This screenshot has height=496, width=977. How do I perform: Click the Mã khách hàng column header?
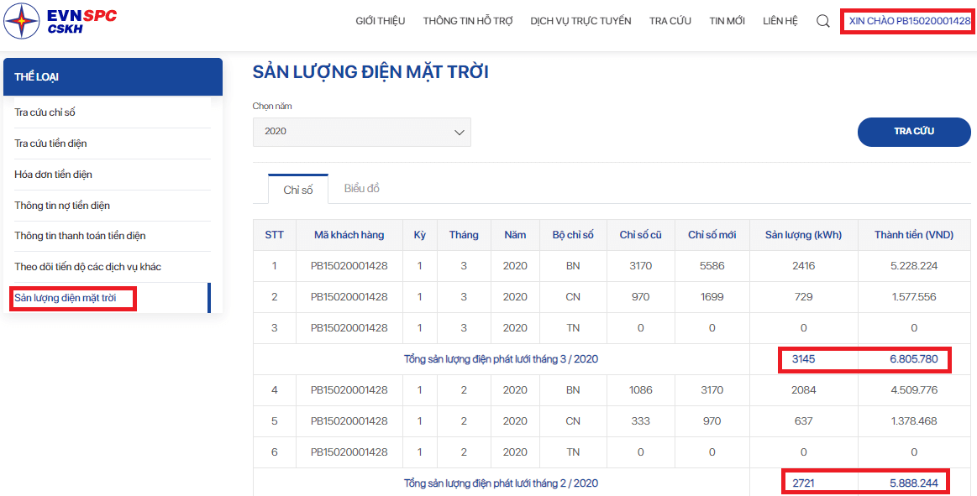click(x=349, y=235)
